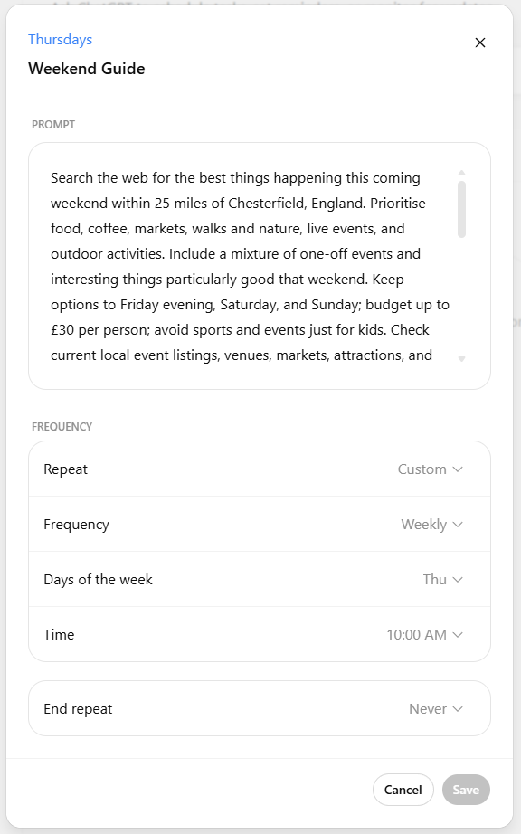Click the chevron beside Never
The width and height of the screenshot is (521, 834).
458,709
